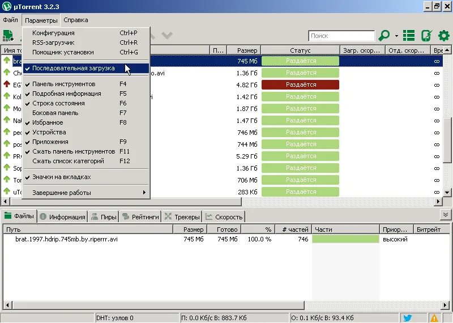The height and width of the screenshot is (323, 453).
Task: Enable Боковая панель option
Action: coord(86,113)
